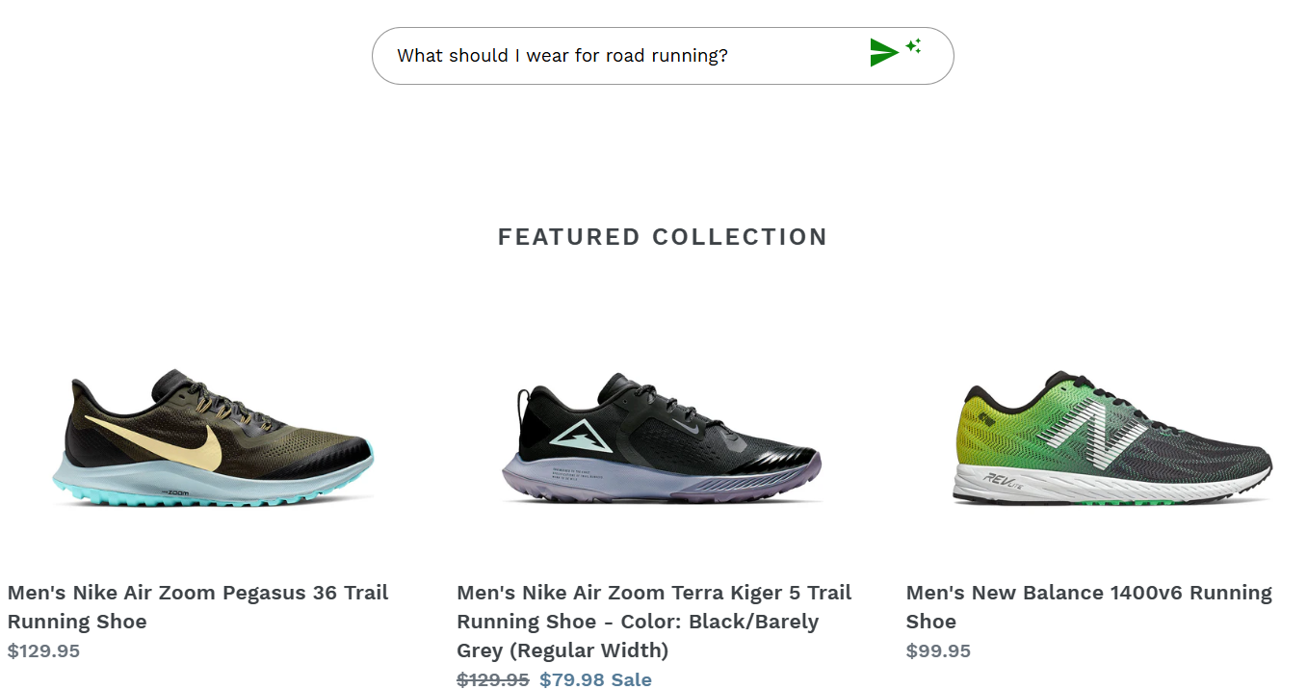Click the crossed-out $129.95 original price
This screenshot has width=1307, height=690.
tap(493, 679)
